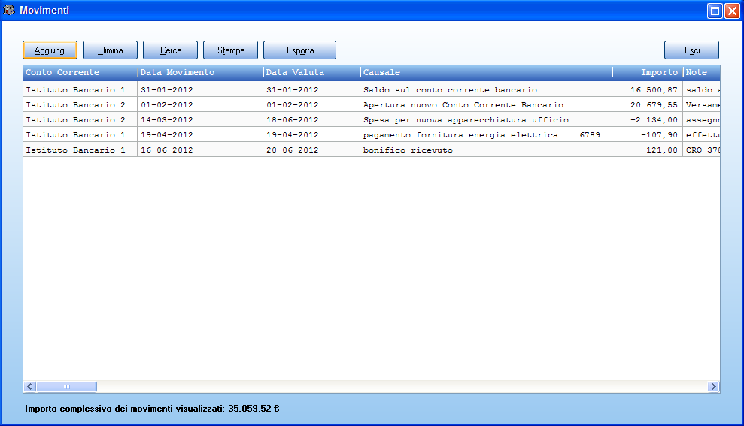This screenshot has width=744, height=426.
Task: Click 'Istituto Bancario 2' in 01-02-2012 row
Action: (80, 104)
